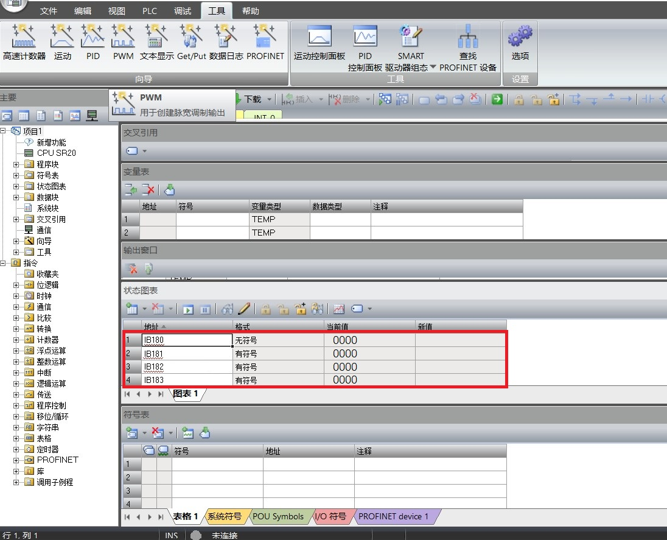Expand the 状态图表 tree node
This screenshot has height=540, width=667.
tap(16, 186)
